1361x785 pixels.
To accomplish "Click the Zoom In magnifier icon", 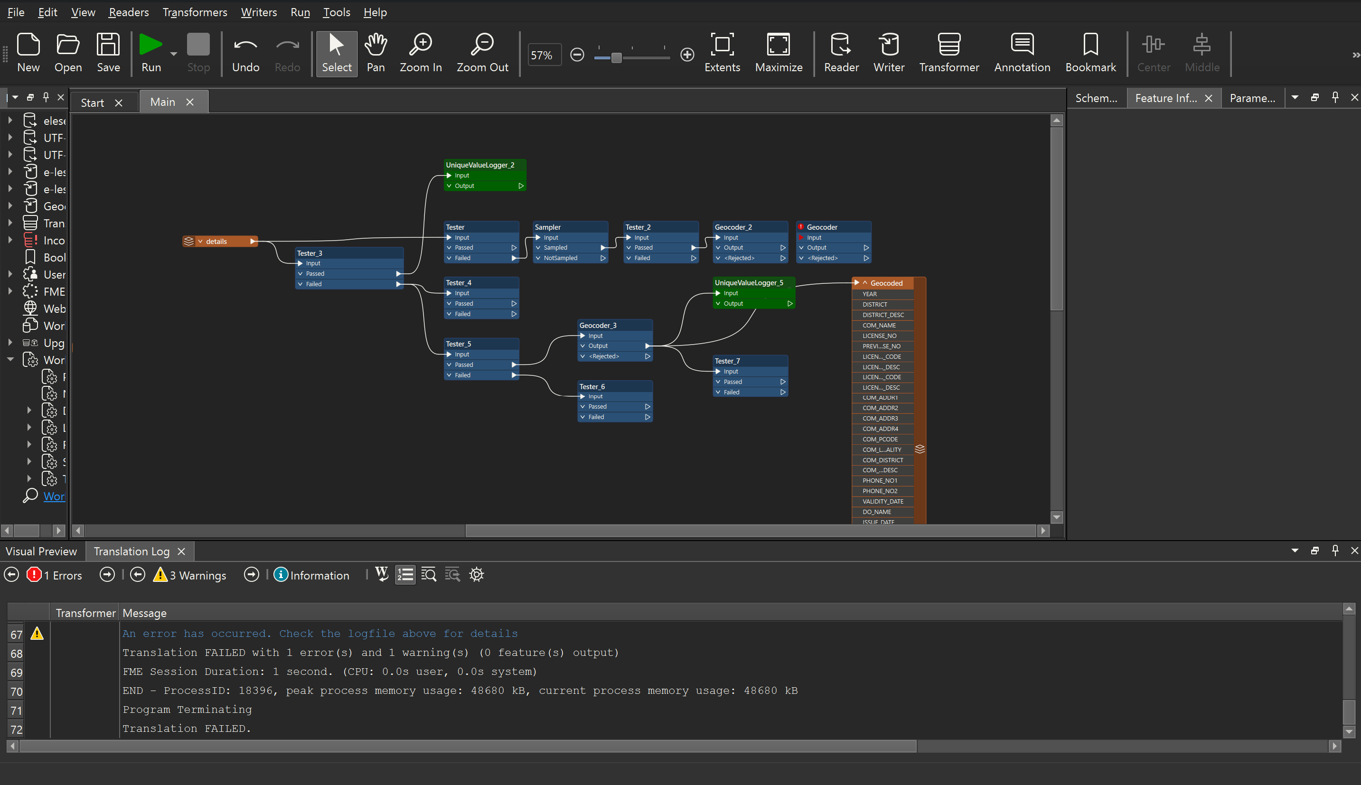I will coord(421,45).
